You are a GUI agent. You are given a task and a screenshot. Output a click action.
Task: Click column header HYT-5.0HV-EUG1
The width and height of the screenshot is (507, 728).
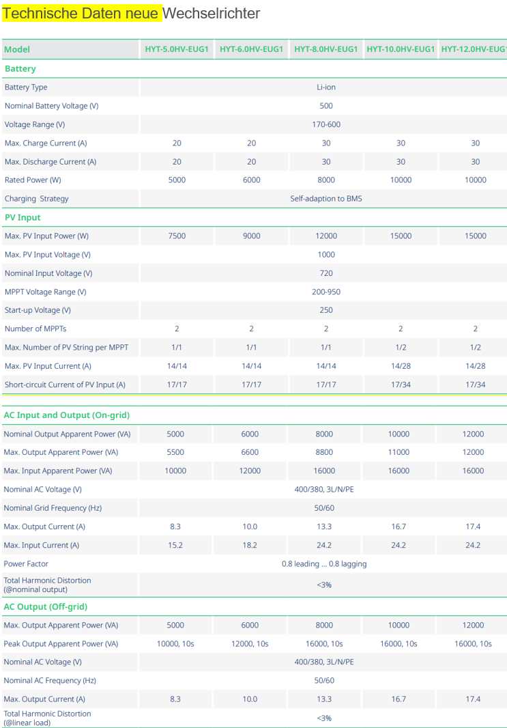point(177,49)
